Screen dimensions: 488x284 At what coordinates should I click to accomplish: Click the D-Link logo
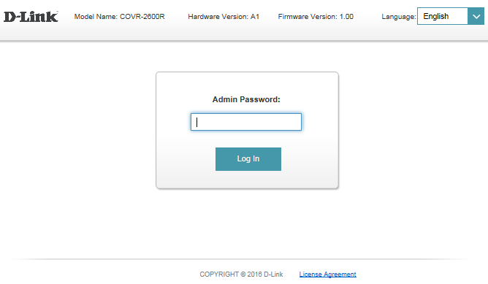pos(31,17)
